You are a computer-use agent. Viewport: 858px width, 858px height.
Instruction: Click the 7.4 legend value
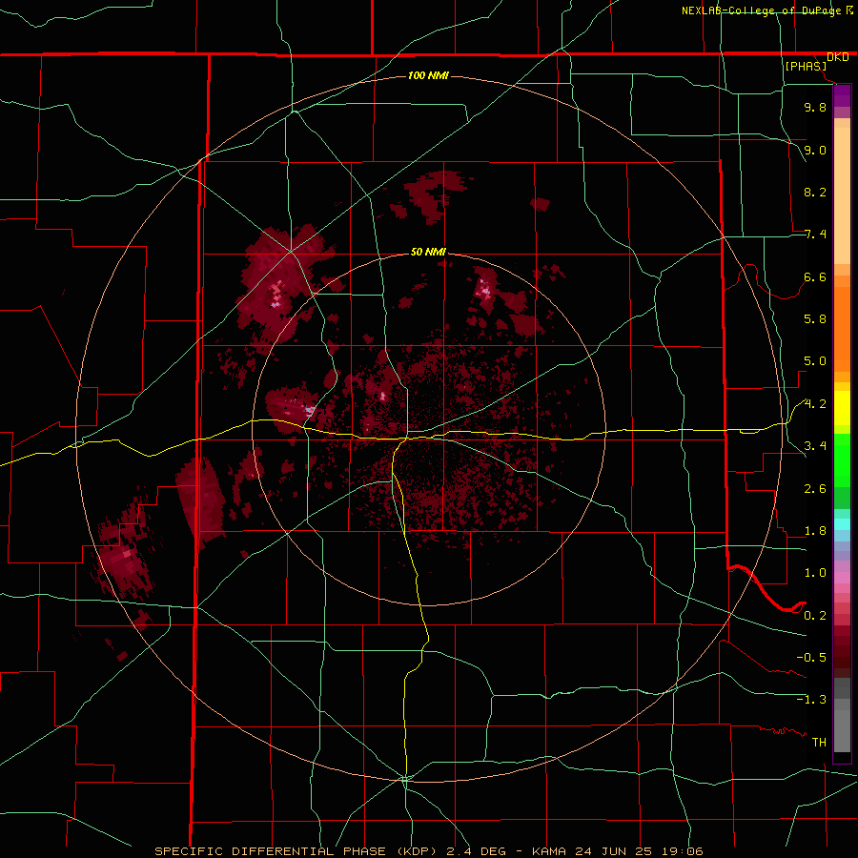tap(815, 235)
